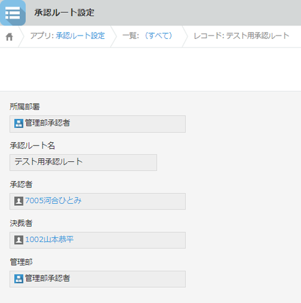301x303 pixels.
Task: Click 管理部承認者 in 管理部 field
Action: 48,278
